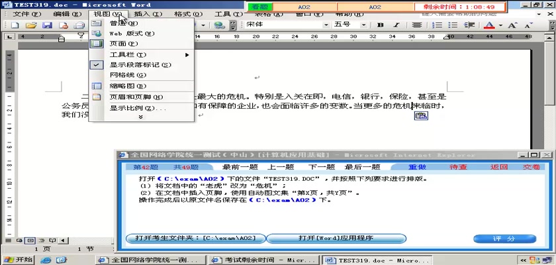Open the dropdown arrow of the help question box

point(539,14)
